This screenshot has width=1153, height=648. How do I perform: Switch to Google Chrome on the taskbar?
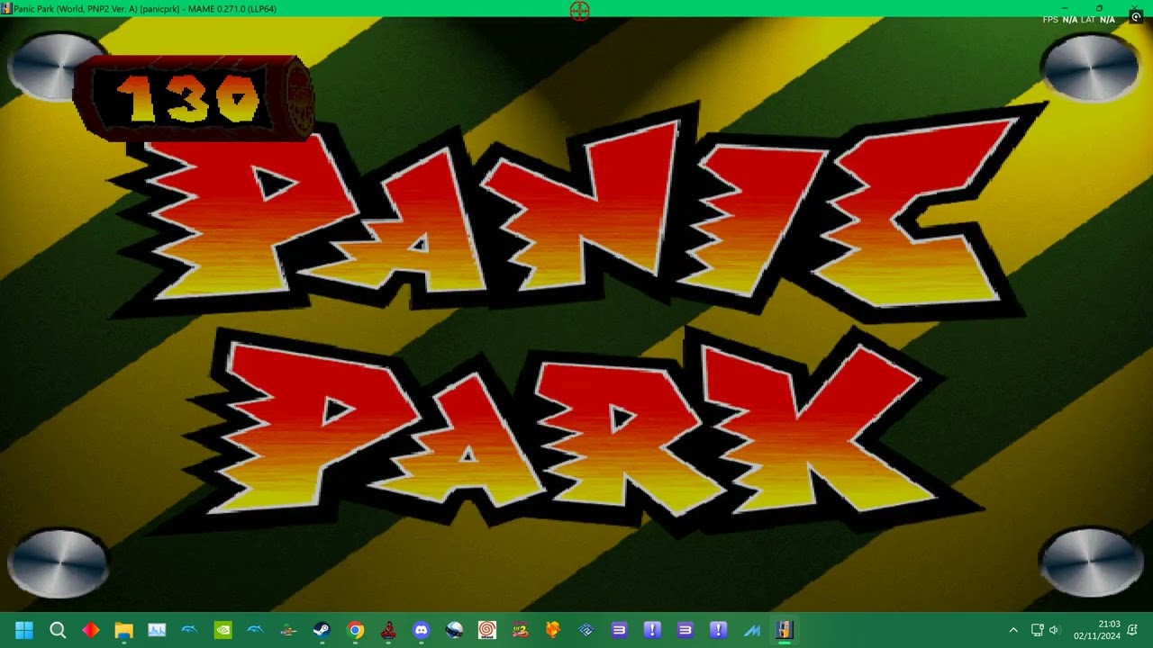355,630
